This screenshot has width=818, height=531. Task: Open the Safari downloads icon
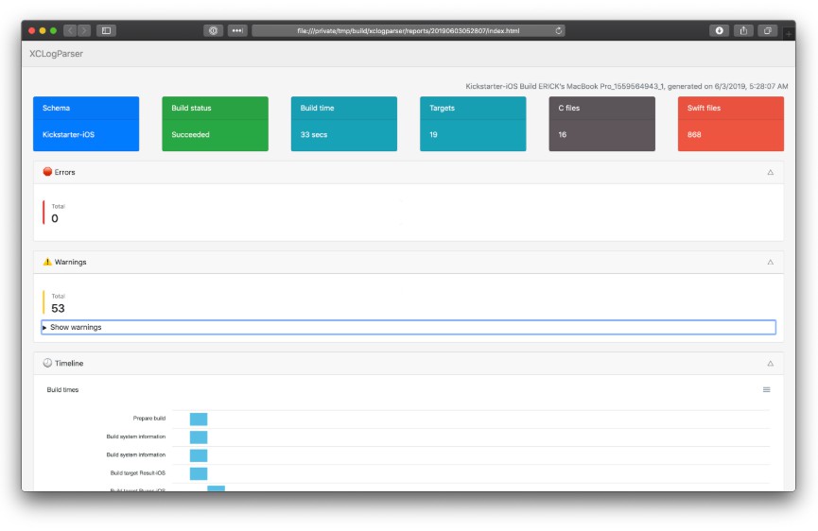pos(720,30)
